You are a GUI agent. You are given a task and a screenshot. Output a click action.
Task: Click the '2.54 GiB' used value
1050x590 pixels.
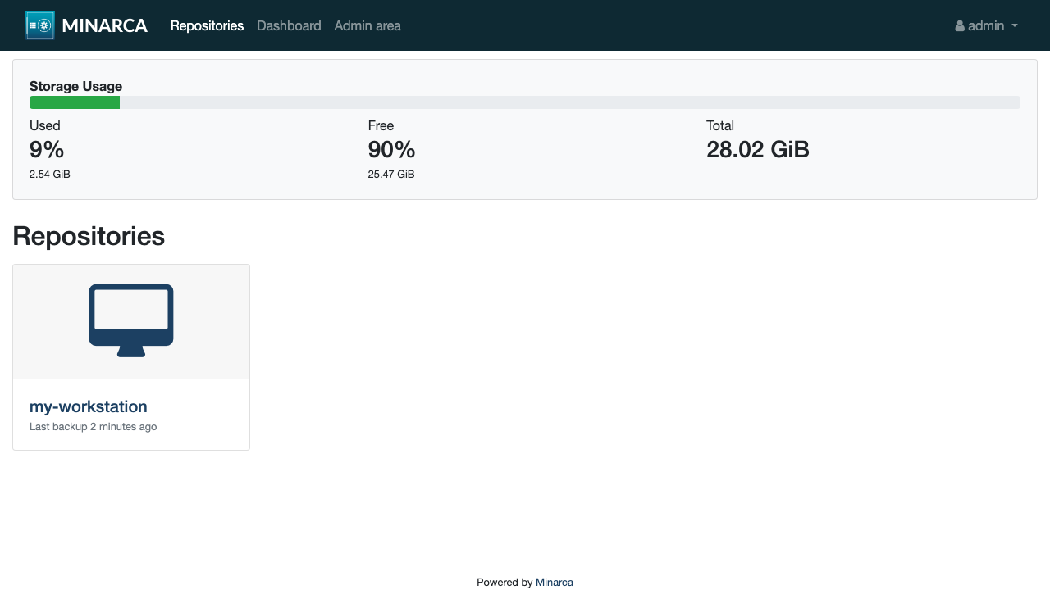click(50, 175)
